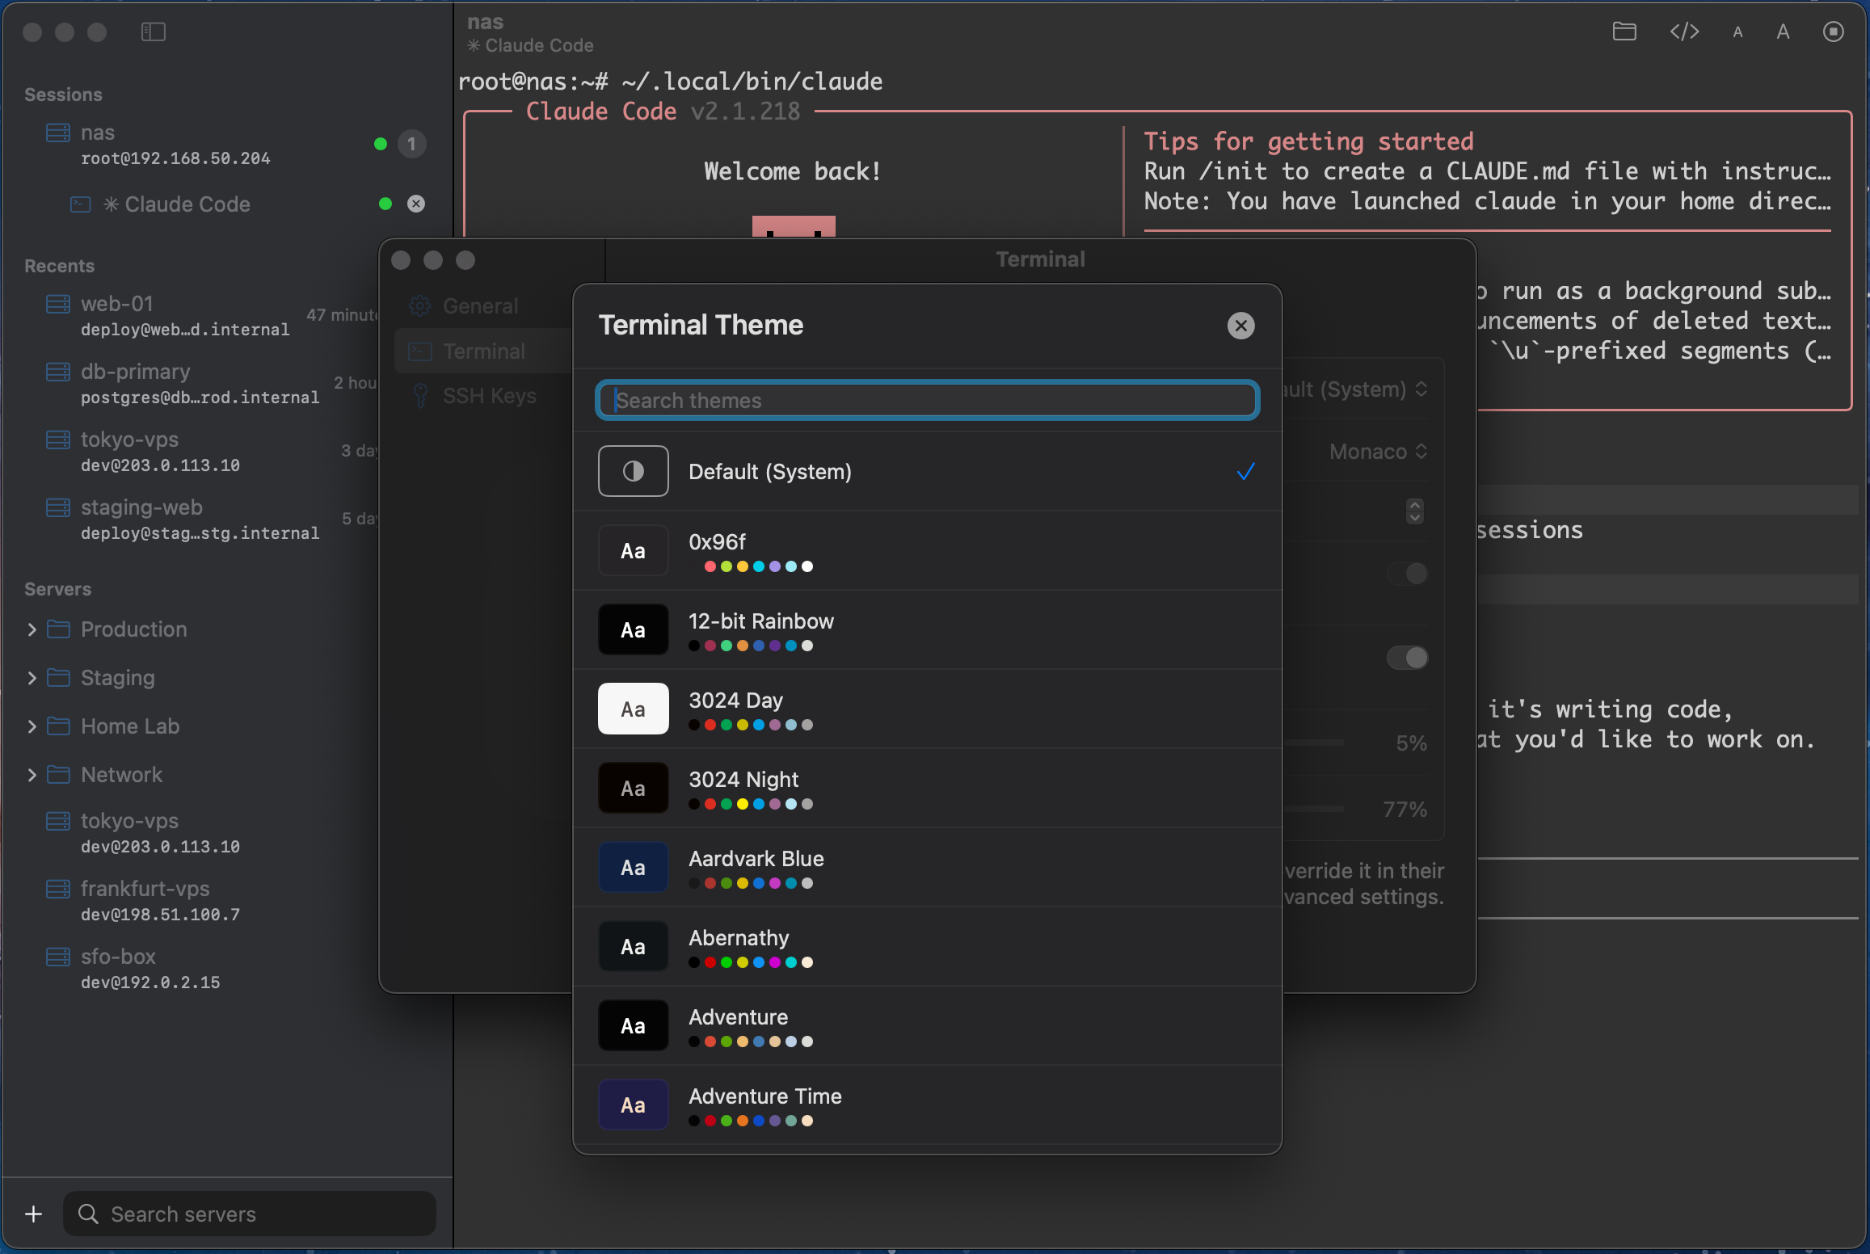Select the Adventure Time theme
The width and height of the screenshot is (1870, 1254).
(927, 1105)
